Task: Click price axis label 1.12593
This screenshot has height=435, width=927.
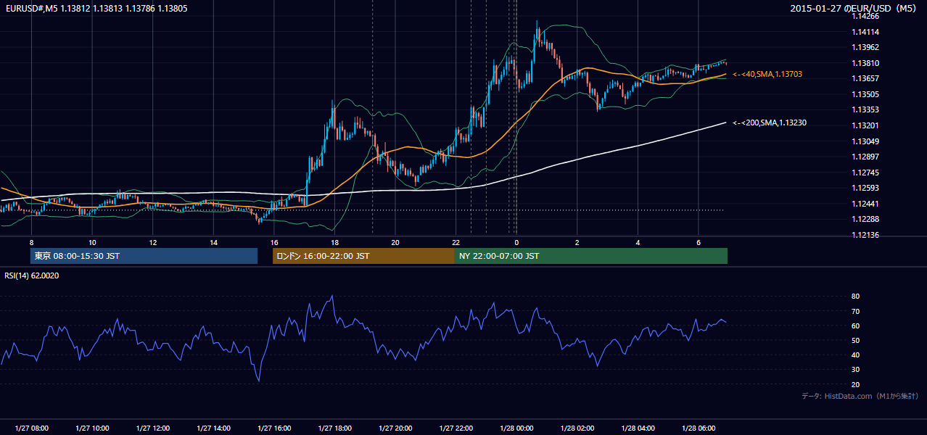Action: tap(865, 188)
